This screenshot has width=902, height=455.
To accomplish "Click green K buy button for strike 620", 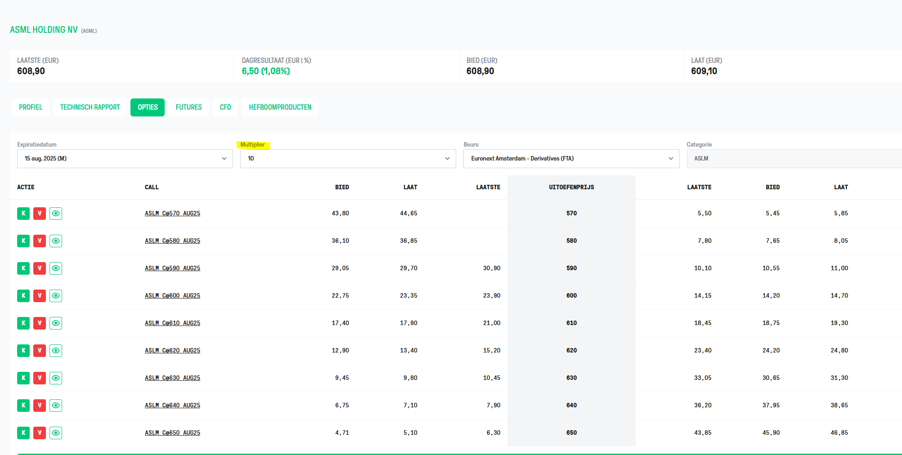I will [x=23, y=351].
